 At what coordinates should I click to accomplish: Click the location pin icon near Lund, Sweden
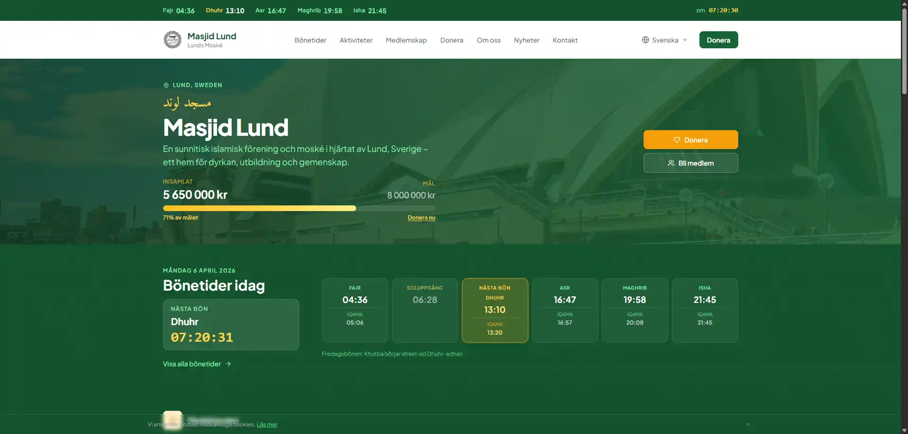(x=166, y=85)
